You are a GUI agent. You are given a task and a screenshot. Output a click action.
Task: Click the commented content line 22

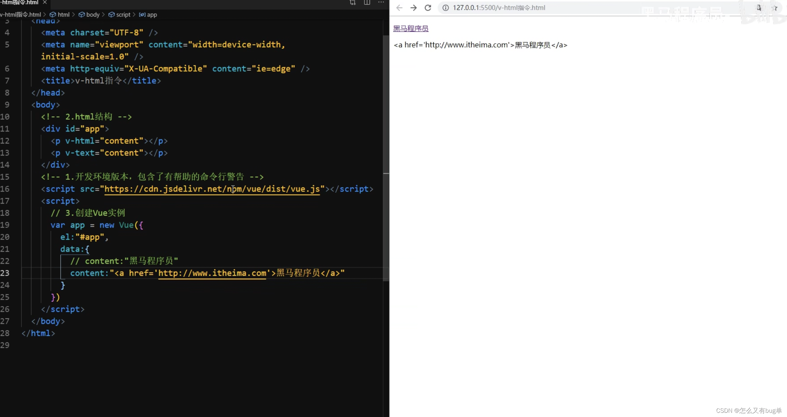(x=124, y=261)
